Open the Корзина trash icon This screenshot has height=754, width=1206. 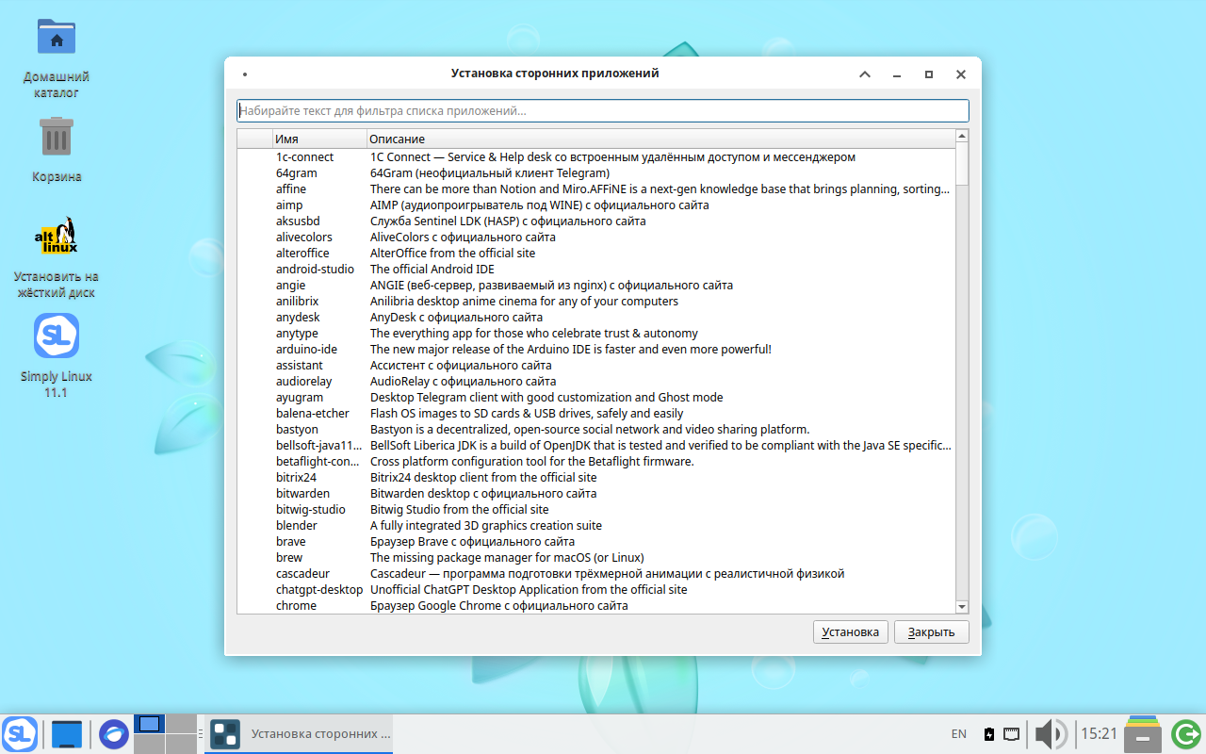56,137
